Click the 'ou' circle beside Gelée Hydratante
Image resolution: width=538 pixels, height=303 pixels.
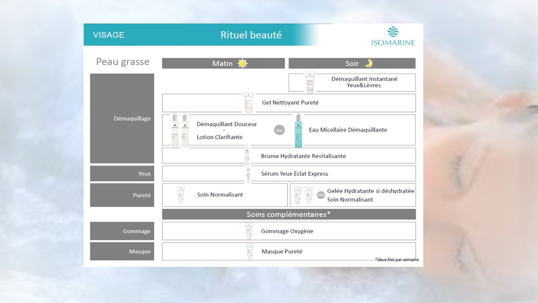(321, 195)
